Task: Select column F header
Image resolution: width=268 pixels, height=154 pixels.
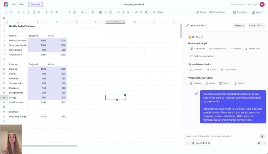Action: click(115, 22)
